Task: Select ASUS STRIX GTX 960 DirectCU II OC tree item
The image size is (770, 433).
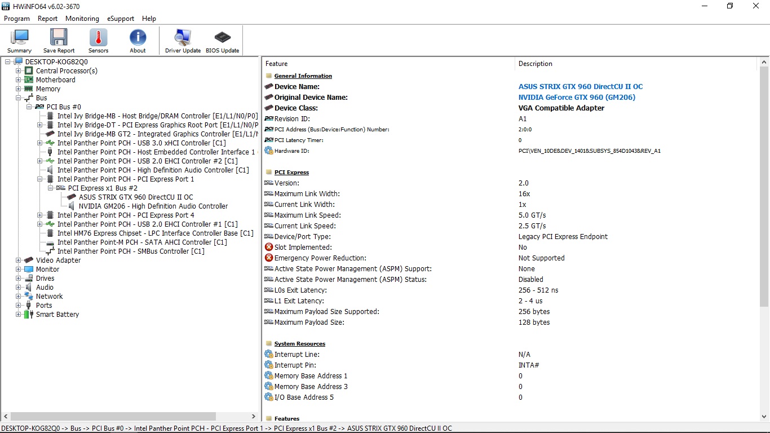Action: point(136,197)
